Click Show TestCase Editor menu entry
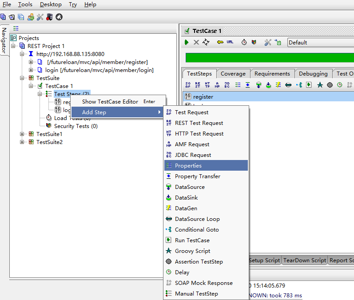 tap(110, 101)
